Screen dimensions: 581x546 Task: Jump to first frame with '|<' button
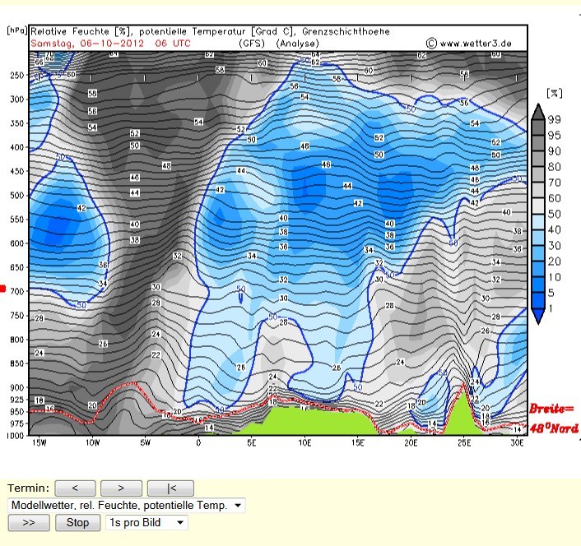pos(170,488)
